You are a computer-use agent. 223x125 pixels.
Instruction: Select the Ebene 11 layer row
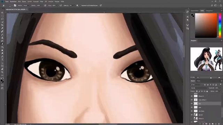click(206, 118)
